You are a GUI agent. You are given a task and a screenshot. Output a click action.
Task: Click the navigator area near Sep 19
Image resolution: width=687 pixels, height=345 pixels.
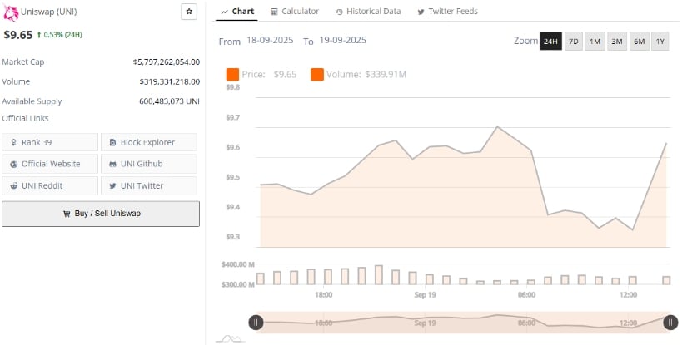[x=425, y=323]
